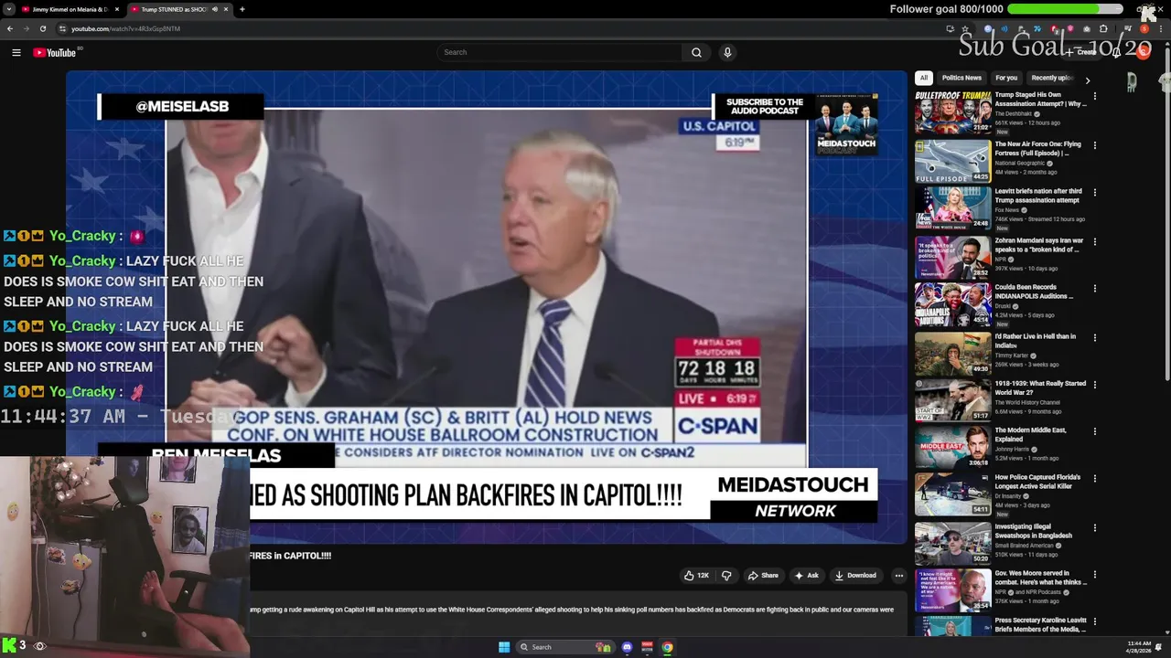Open the Windows Start button

tap(504, 647)
